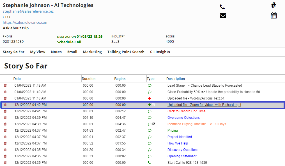Click comment bubble icon on Pricing row
285x166 pixels.
150,131
